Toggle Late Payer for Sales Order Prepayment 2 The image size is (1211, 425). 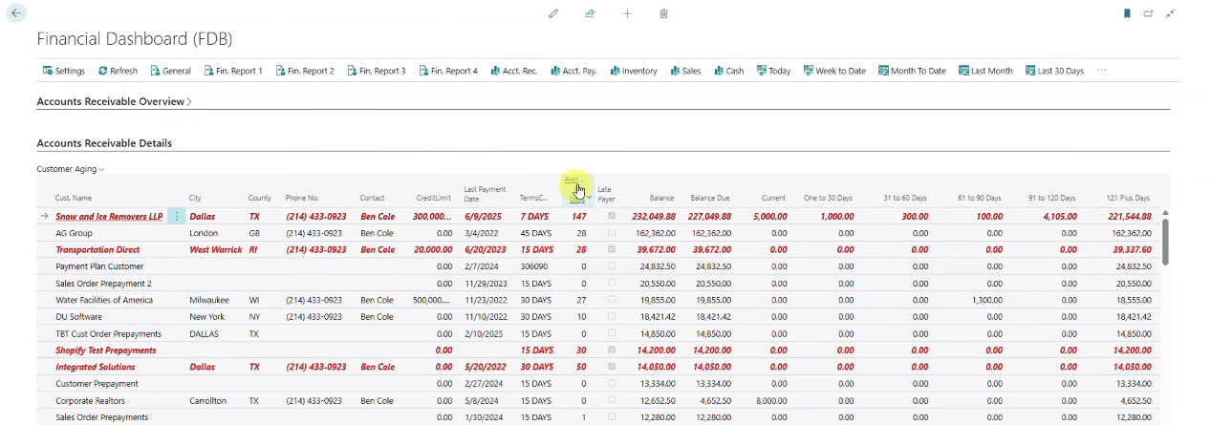[x=612, y=284]
